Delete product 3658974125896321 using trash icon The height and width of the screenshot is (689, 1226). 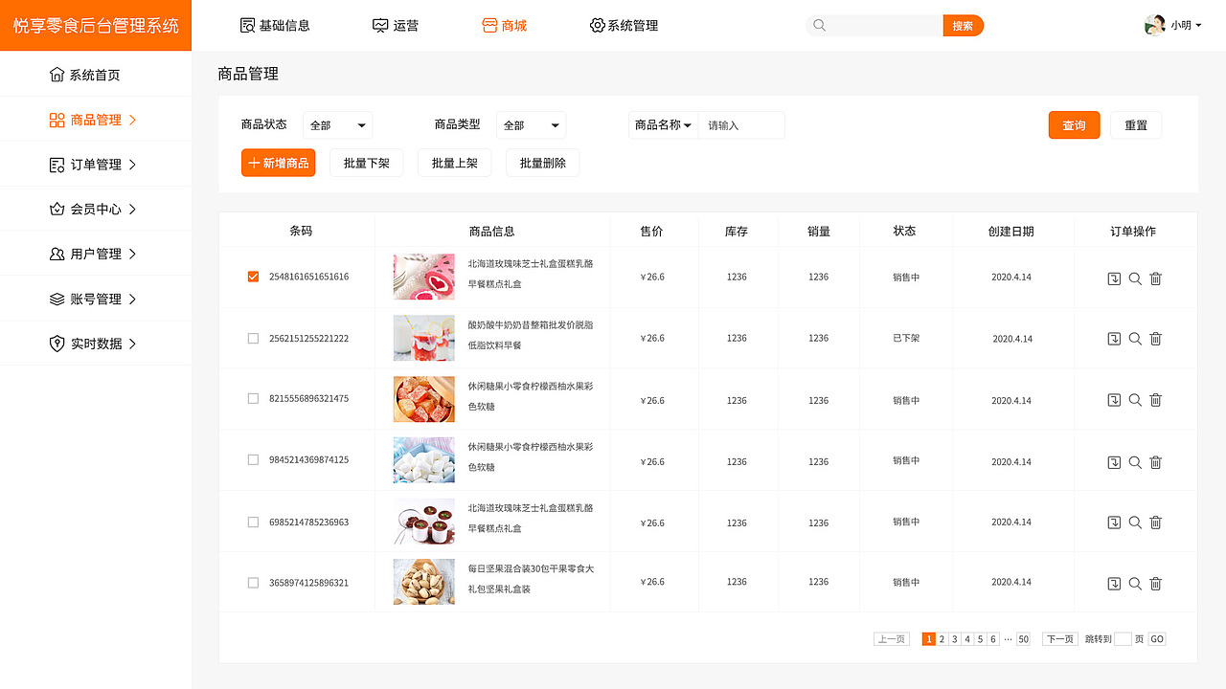(1155, 583)
